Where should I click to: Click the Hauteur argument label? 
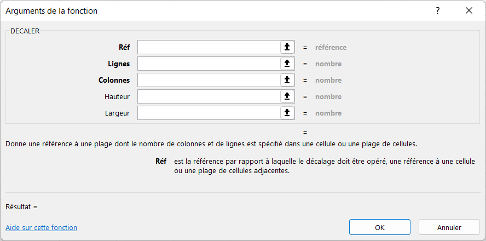coord(117,96)
